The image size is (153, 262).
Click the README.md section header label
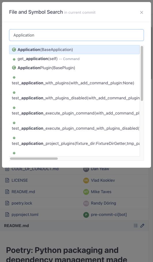pyautogui.click(x=16, y=226)
